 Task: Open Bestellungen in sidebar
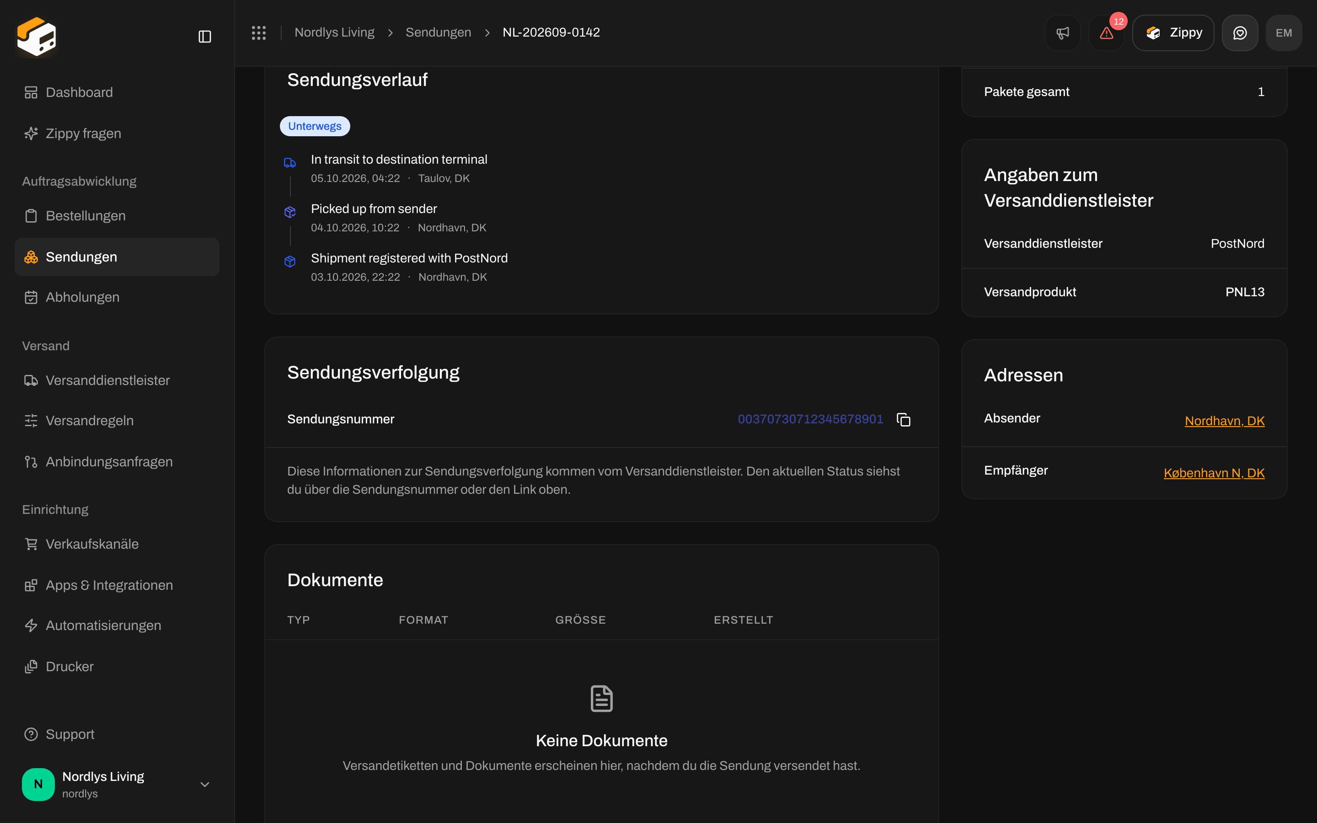117,215
